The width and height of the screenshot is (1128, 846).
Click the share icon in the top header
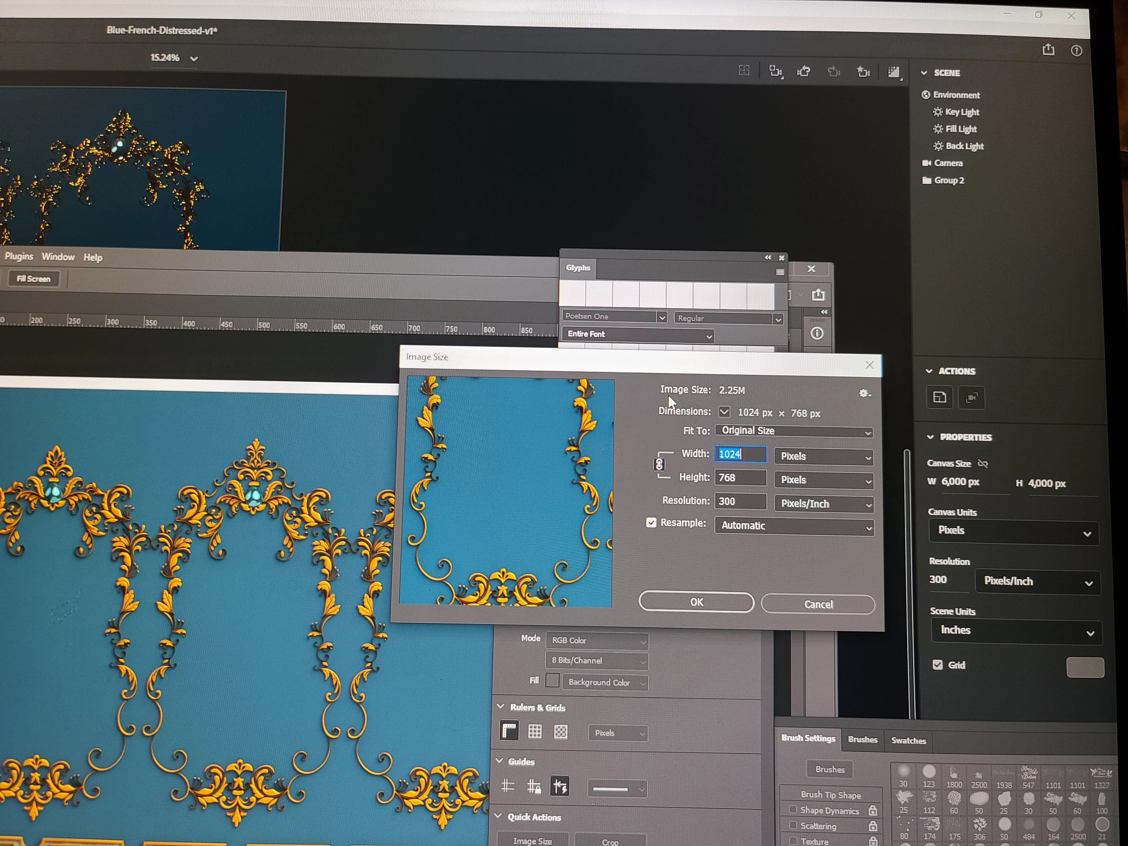(x=1048, y=49)
